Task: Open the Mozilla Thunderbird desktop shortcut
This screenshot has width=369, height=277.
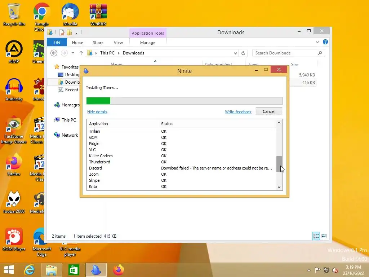Action: click(x=70, y=14)
